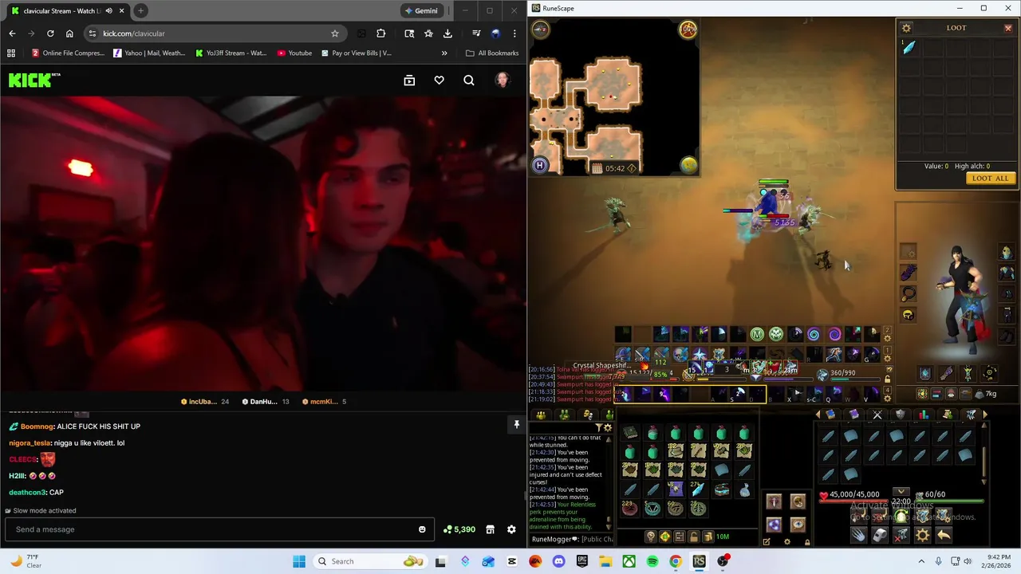The height and width of the screenshot is (574, 1021).
Task: Click the 5,390 channel points counter
Action: (x=460, y=529)
